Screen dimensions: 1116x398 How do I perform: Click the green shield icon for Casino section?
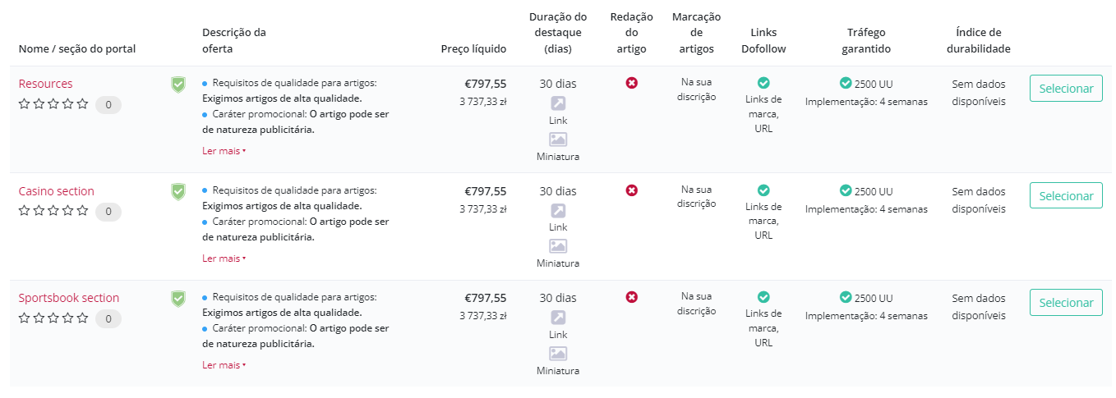pyautogui.click(x=178, y=192)
